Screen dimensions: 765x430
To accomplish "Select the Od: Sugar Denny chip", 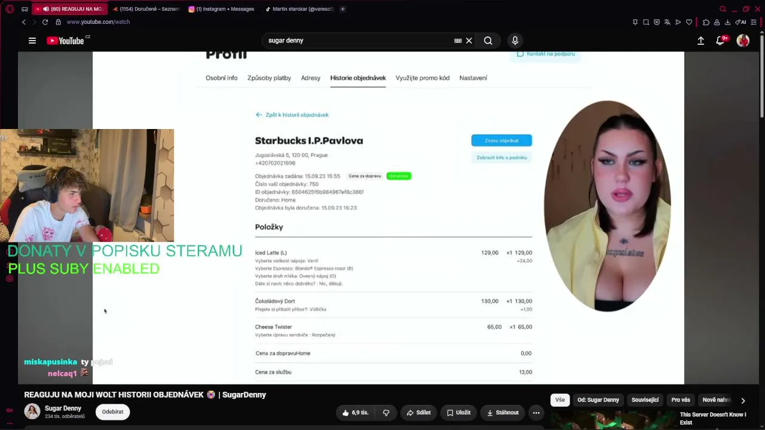I will click(598, 400).
